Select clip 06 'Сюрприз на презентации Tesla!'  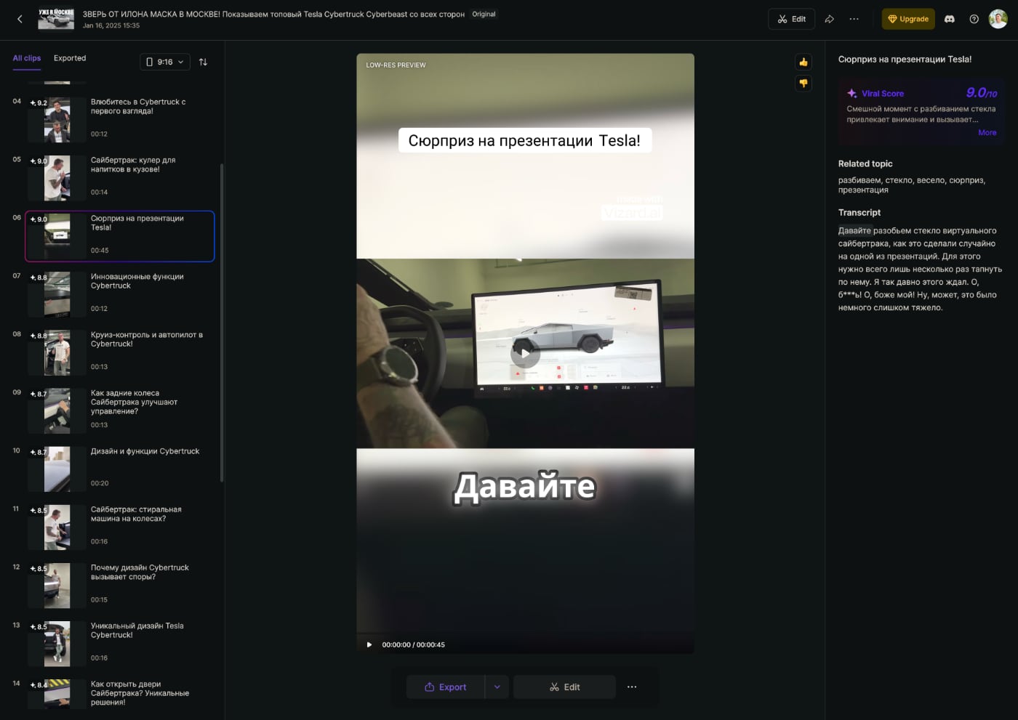click(x=120, y=236)
